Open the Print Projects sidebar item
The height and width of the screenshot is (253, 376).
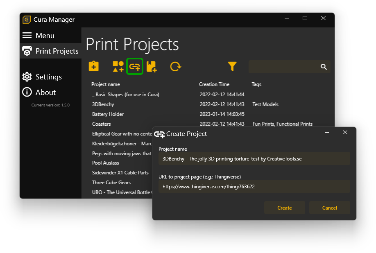tap(51, 51)
